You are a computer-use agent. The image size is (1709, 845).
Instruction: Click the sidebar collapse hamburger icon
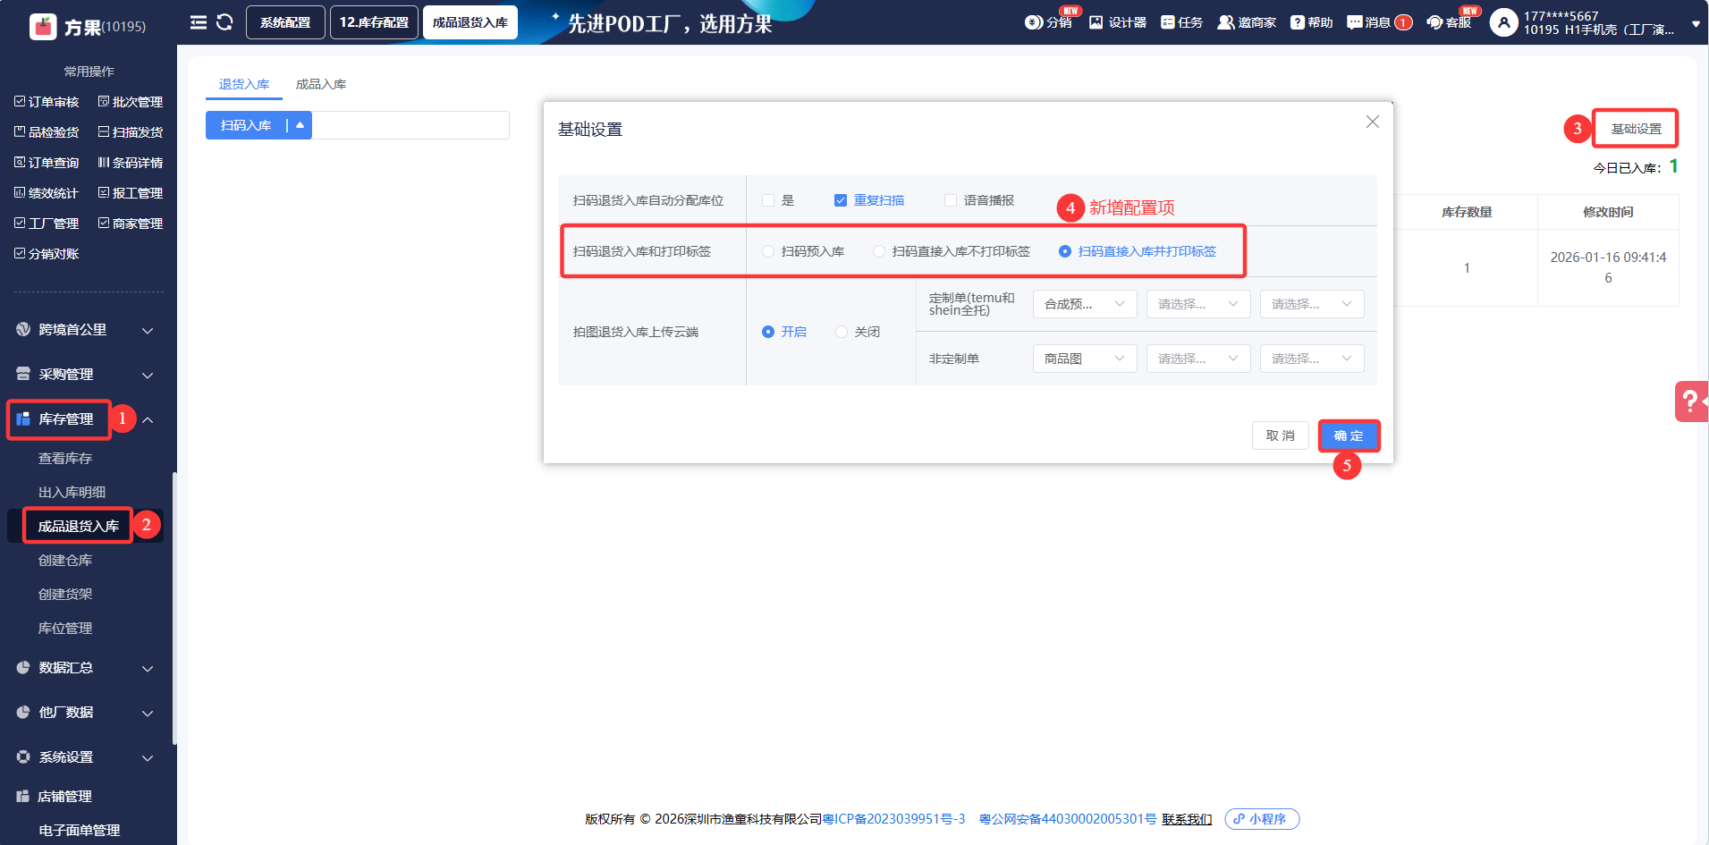199,22
